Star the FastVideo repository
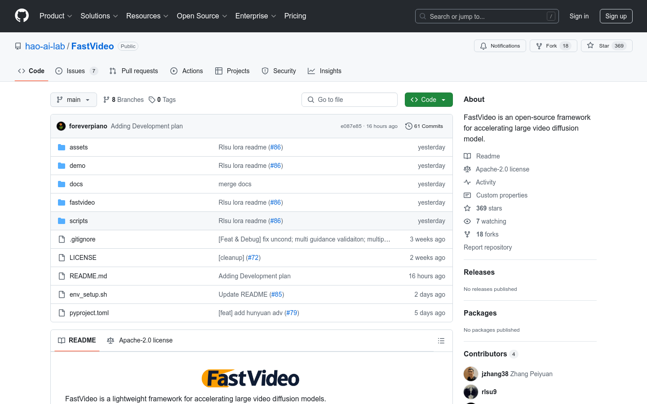This screenshot has width=647, height=404. (607, 46)
